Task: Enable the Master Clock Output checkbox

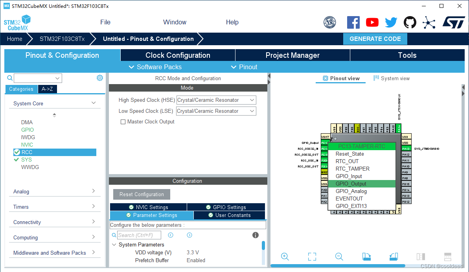Action: pyautogui.click(x=123, y=121)
